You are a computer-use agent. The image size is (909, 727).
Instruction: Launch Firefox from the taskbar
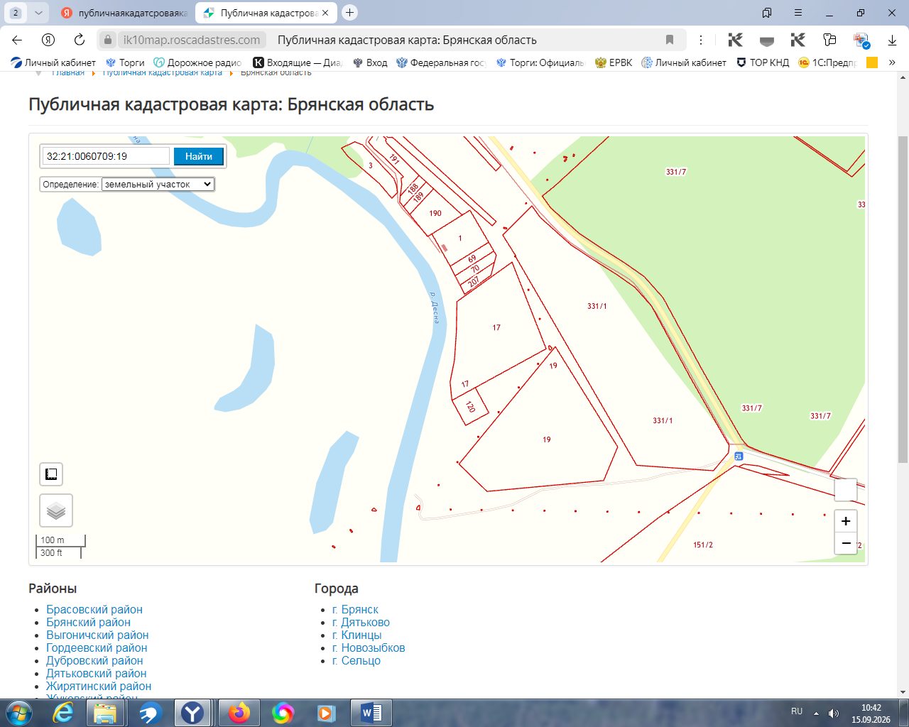[x=239, y=713]
